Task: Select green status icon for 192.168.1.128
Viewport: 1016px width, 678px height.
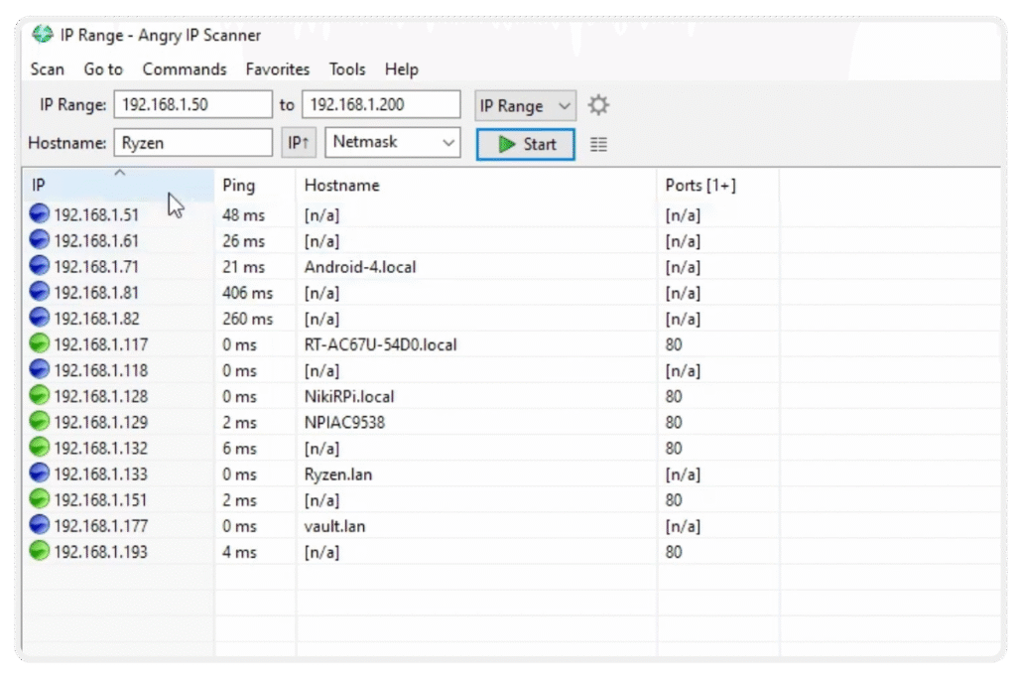Action: 40,395
